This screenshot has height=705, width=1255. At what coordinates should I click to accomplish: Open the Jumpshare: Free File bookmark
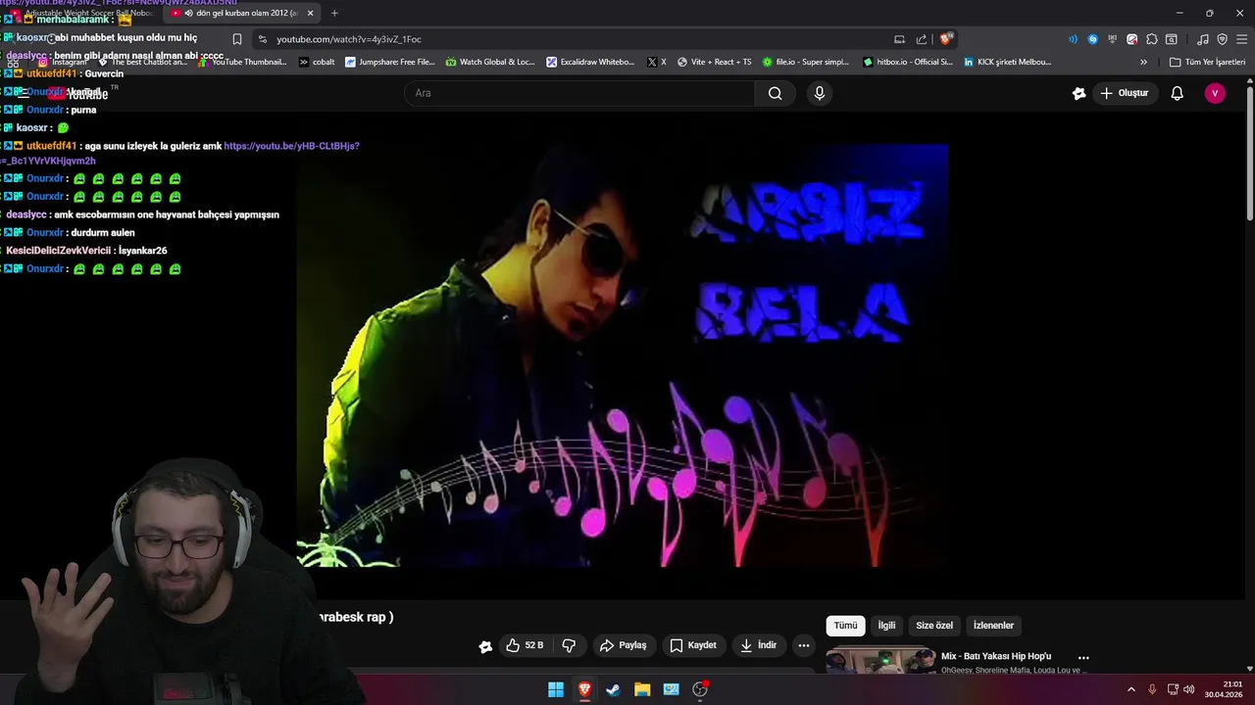[389, 62]
